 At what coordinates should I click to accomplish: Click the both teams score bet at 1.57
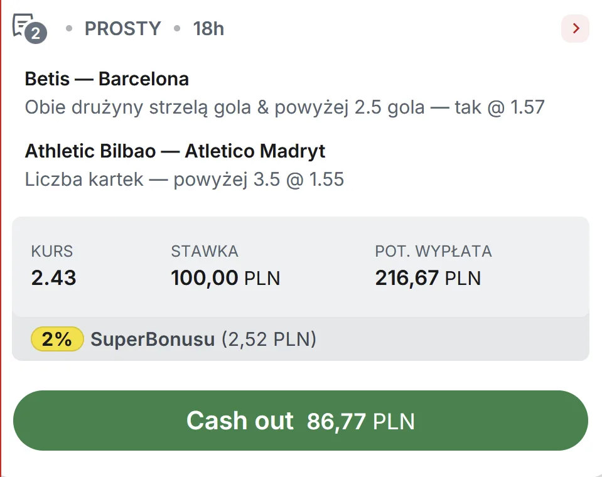click(x=285, y=107)
